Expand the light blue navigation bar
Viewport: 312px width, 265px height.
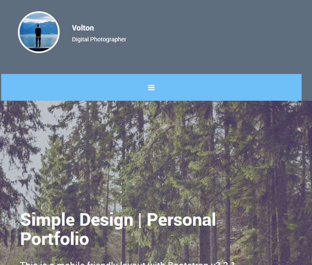pyautogui.click(x=151, y=87)
